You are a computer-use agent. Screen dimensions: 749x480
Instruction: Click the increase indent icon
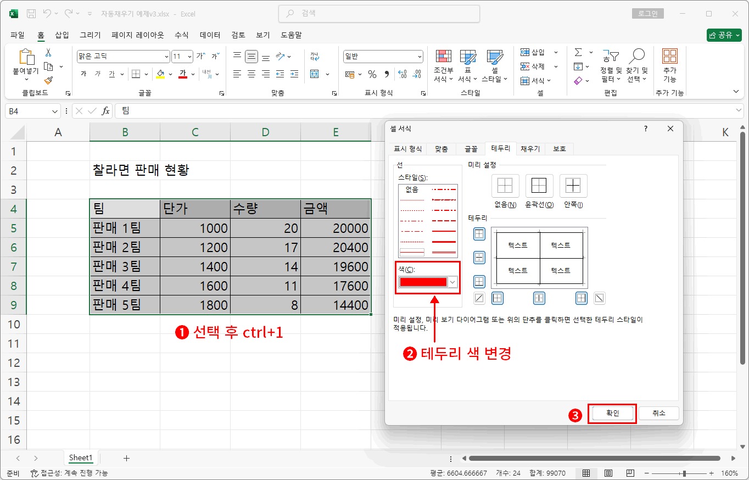(294, 74)
